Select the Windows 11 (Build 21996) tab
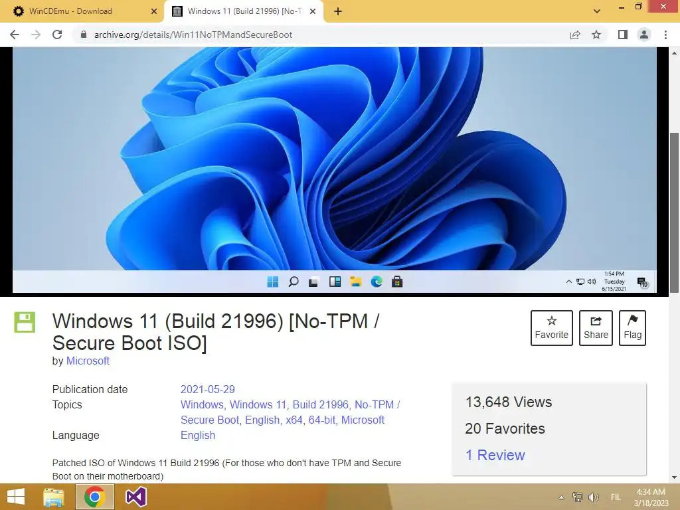This screenshot has width=680, height=510. pos(244,11)
